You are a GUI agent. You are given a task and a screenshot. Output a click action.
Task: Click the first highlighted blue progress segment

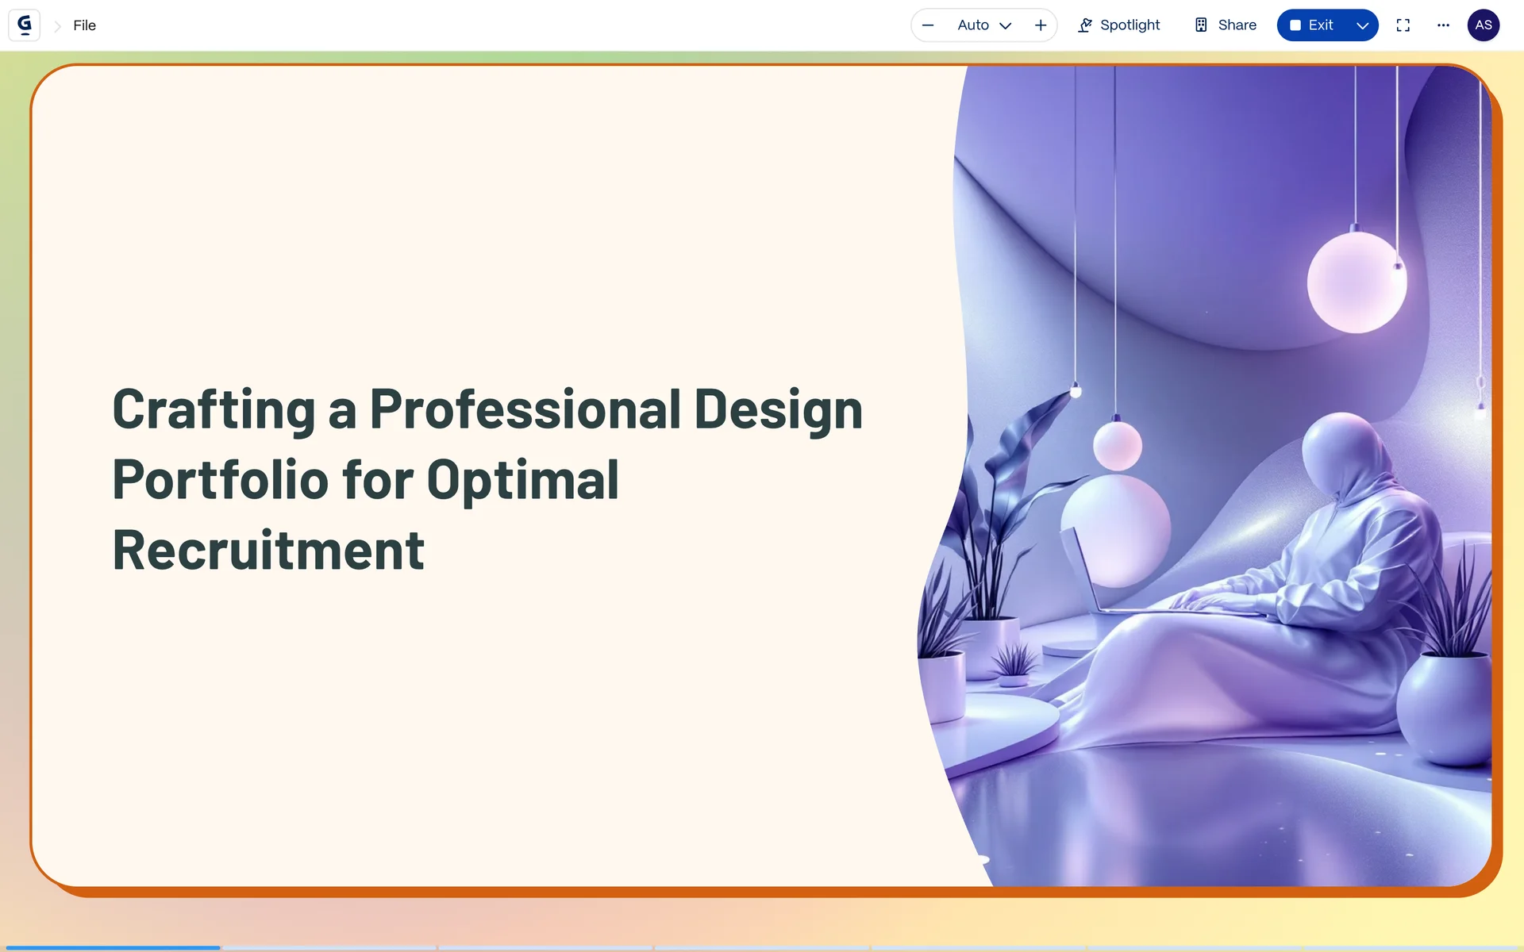coord(113,947)
